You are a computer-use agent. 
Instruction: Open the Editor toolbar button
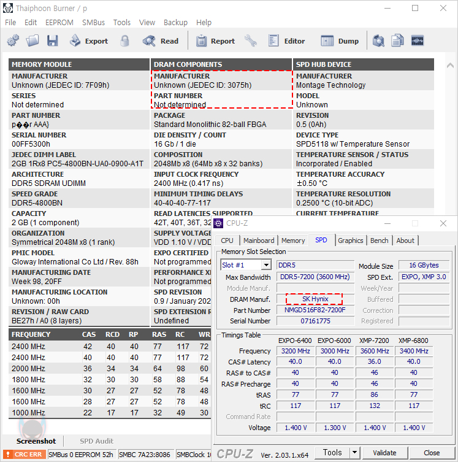point(286,41)
